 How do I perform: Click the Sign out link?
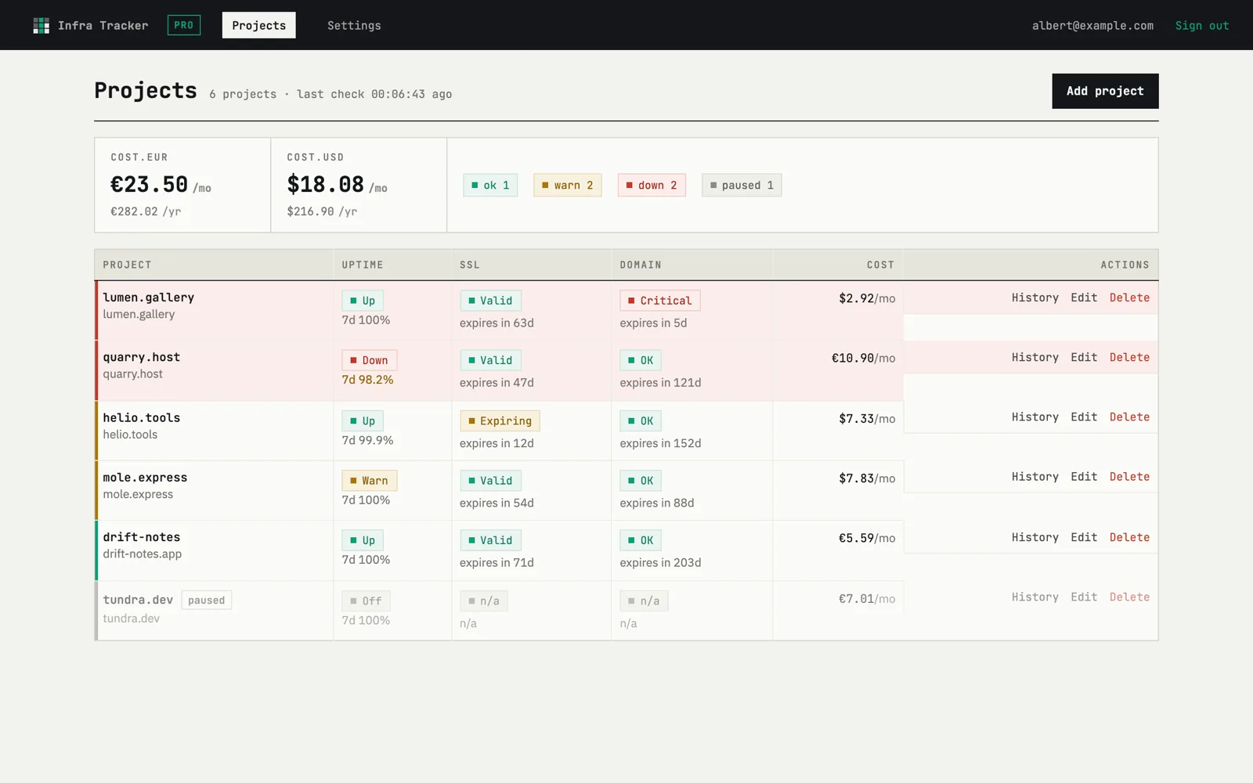1202,25
